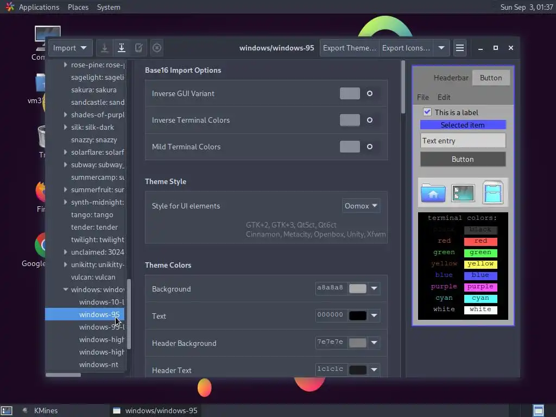
Task: Click the show desktop taskbar icon
Action: pyautogui.click(x=7, y=410)
